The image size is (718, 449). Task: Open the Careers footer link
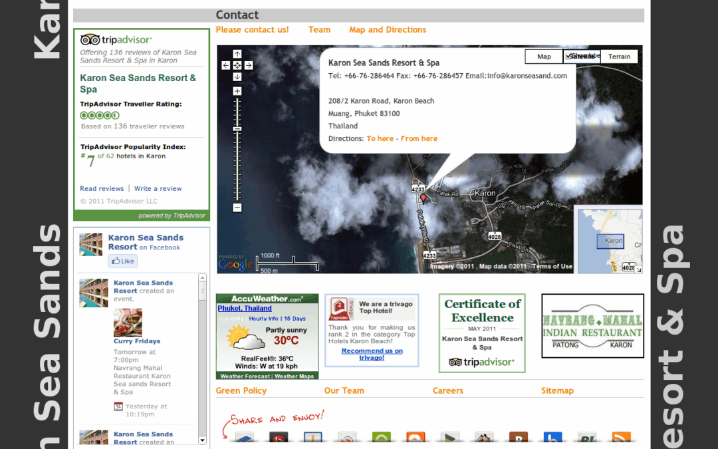point(448,391)
